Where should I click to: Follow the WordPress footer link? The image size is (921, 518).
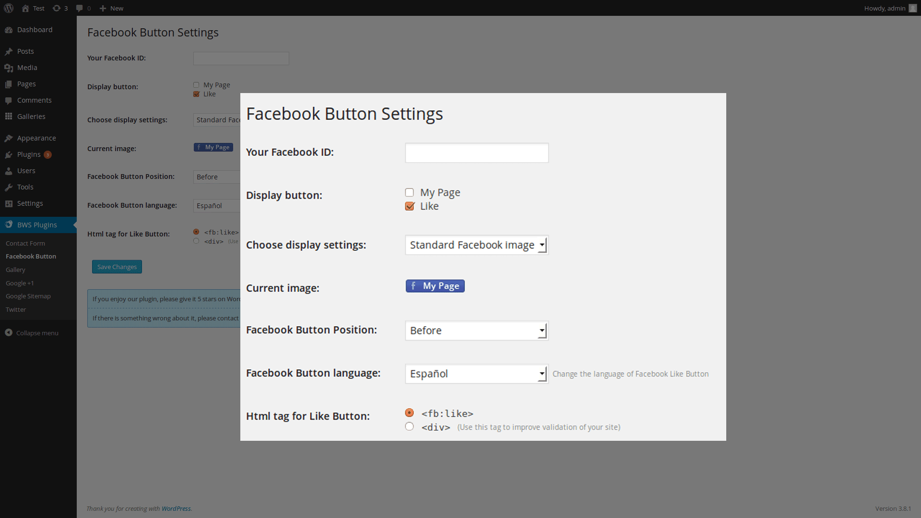[x=176, y=508]
